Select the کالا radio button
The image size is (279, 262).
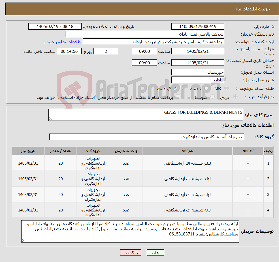pyautogui.click(x=227, y=88)
